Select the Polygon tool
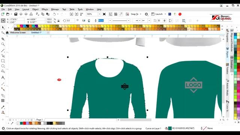Image resolution: width=240 pixels, height=135 pixels. point(3,71)
